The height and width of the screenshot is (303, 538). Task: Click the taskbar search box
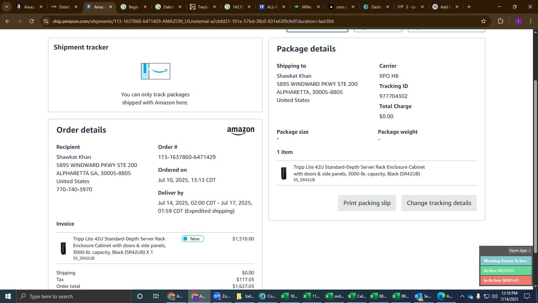[x=74, y=296]
